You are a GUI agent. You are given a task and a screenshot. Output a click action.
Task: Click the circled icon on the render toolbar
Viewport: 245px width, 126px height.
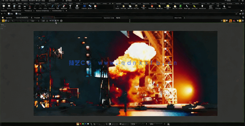[x=61, y=21]
